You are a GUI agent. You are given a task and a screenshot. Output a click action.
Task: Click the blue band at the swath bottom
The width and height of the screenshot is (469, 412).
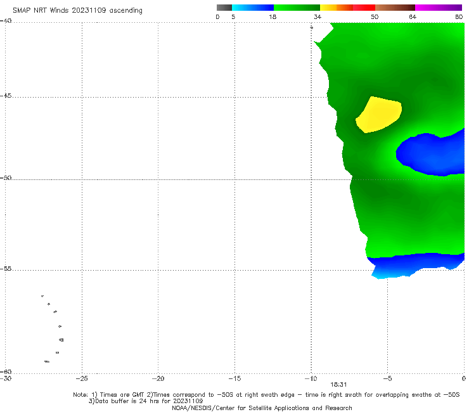point(416,265)
